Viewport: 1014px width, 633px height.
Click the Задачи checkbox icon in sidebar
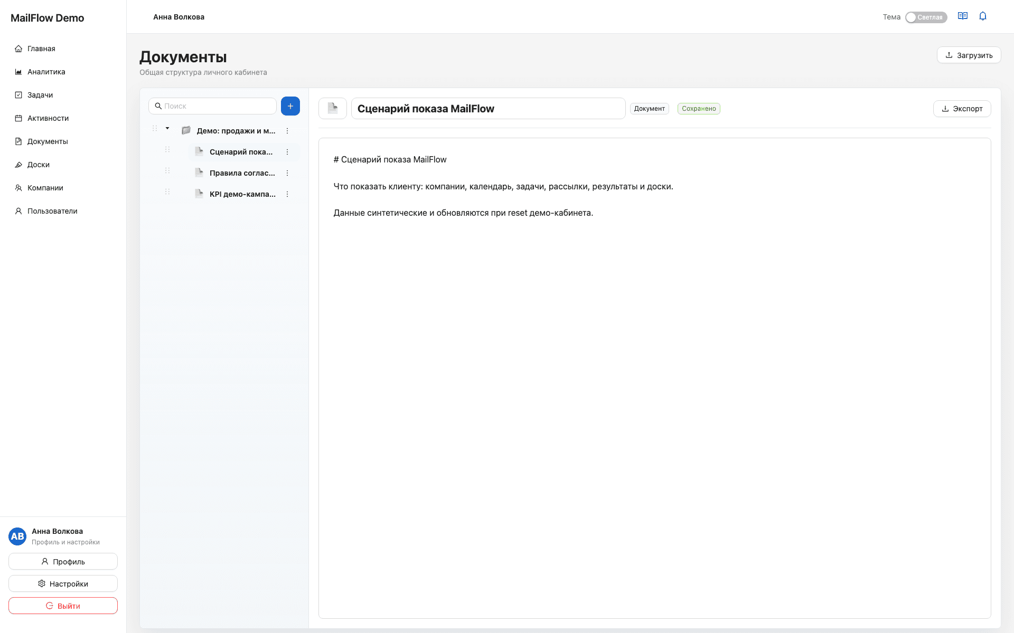coord(18,95)
